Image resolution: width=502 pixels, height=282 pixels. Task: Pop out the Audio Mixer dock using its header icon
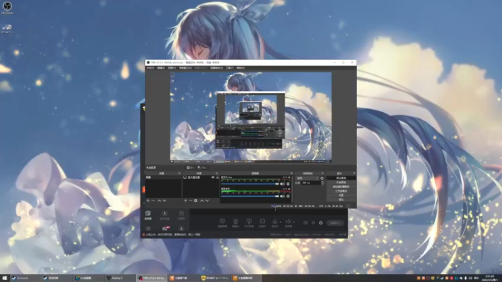(x=291, y=174)
